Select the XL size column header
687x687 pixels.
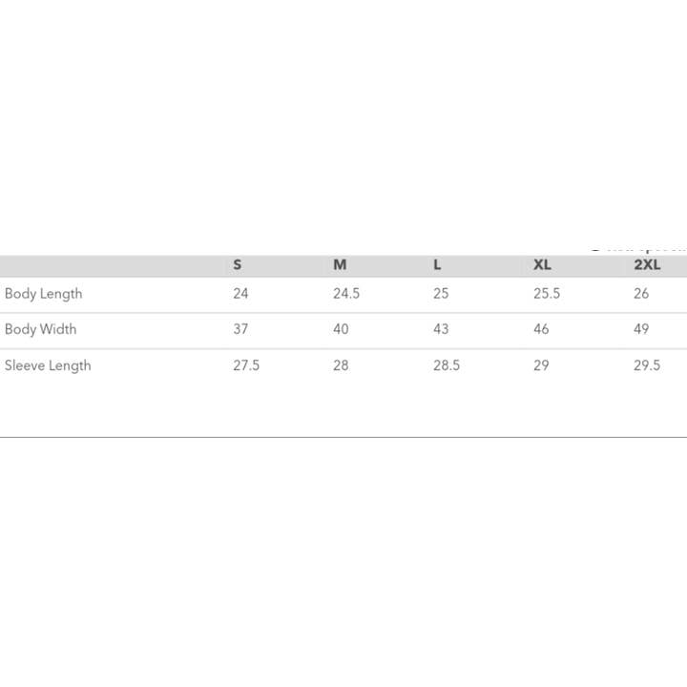click(x=542, y=265)
